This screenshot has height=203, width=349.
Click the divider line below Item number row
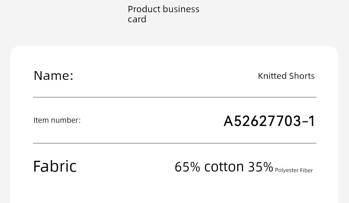click(x=175, y=143)
